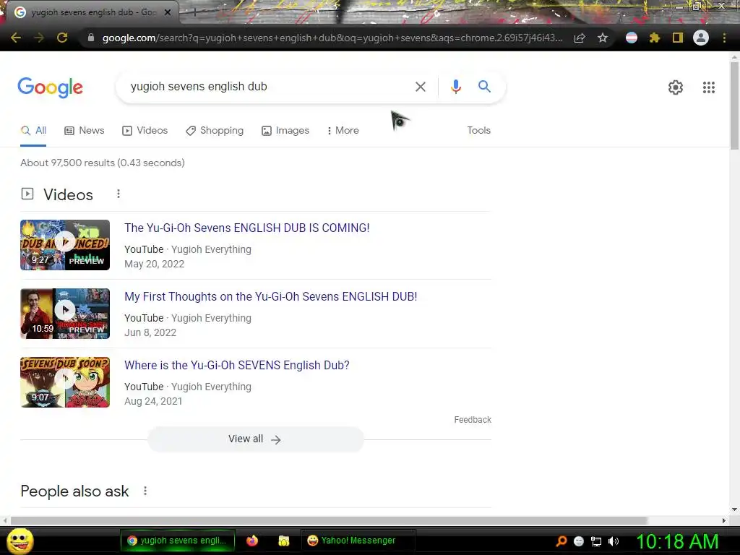Open 'Where is the Yu-Gi-Oh SEVENS English Dub?' link
Image resolution: width=740 pixels, height=555 pixels.
237,365
